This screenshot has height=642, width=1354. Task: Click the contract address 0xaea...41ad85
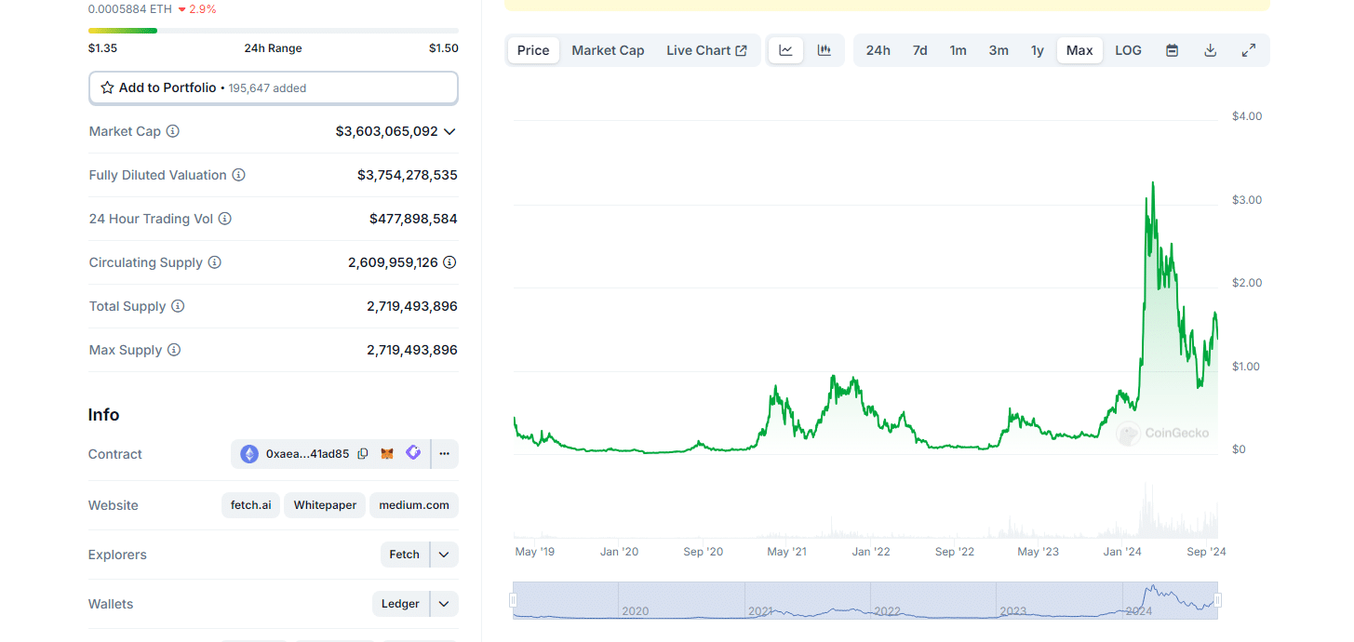pos(307,454)
